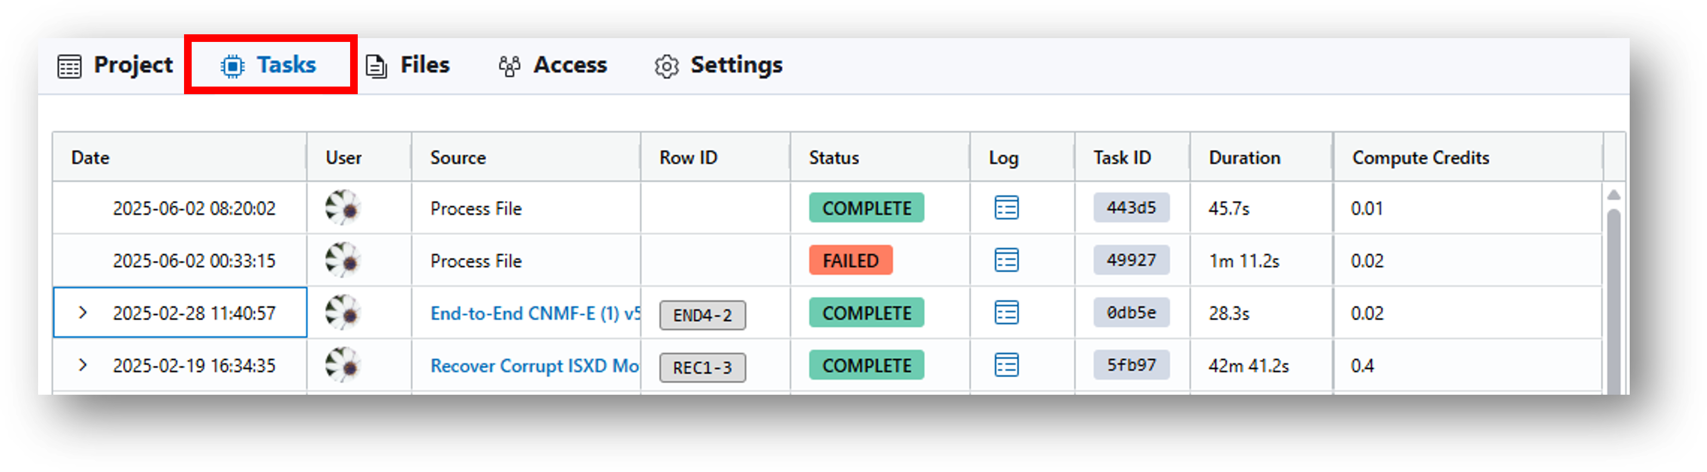Open the Settings tab

pyautogui.click(x=718, y=65)
